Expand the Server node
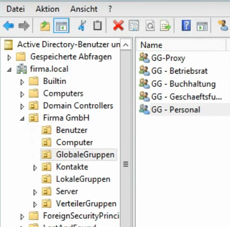This screenshot has height=227, width=230. [x=35, y=192]
